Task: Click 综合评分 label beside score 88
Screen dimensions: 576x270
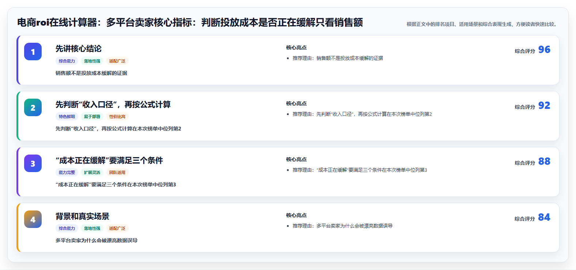Action: pos(525,163)
